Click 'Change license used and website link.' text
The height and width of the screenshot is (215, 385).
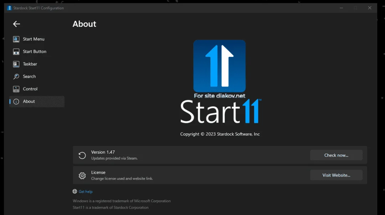[x=122, y=178]
